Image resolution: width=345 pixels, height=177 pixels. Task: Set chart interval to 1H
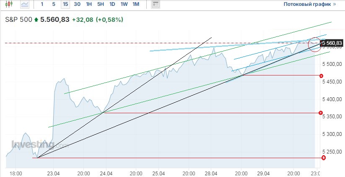89,5
